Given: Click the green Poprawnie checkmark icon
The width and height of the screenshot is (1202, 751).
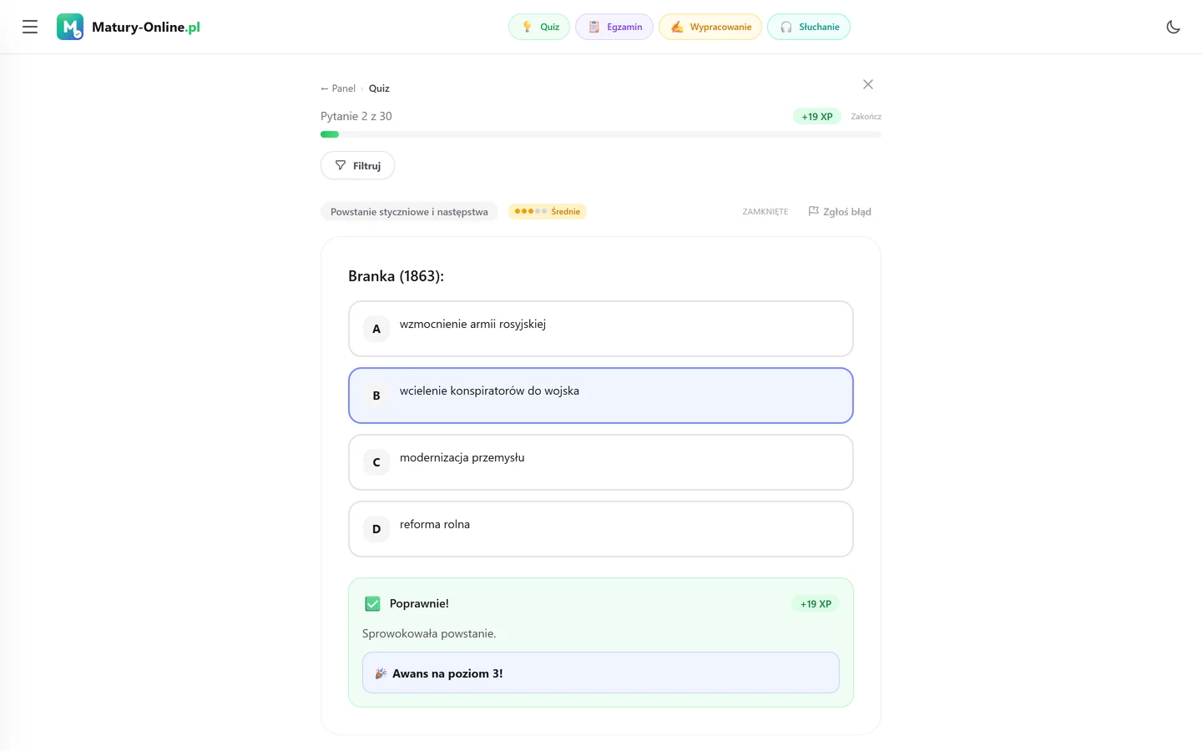Looking at the screenshot, I should coord(372,603).
